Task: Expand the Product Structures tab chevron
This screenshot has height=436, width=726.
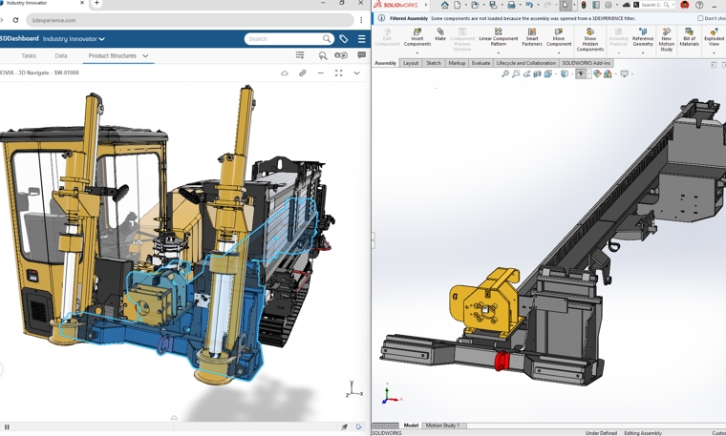Action: pos(145,56)
